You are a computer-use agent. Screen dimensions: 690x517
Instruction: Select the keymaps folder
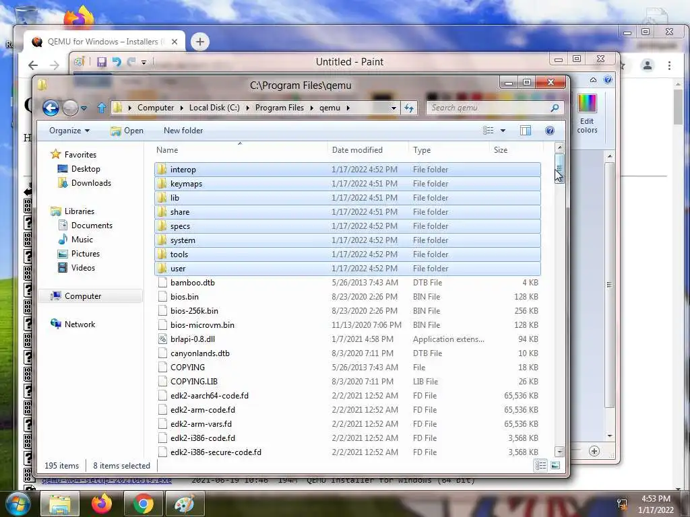click(x=348, y=184)
